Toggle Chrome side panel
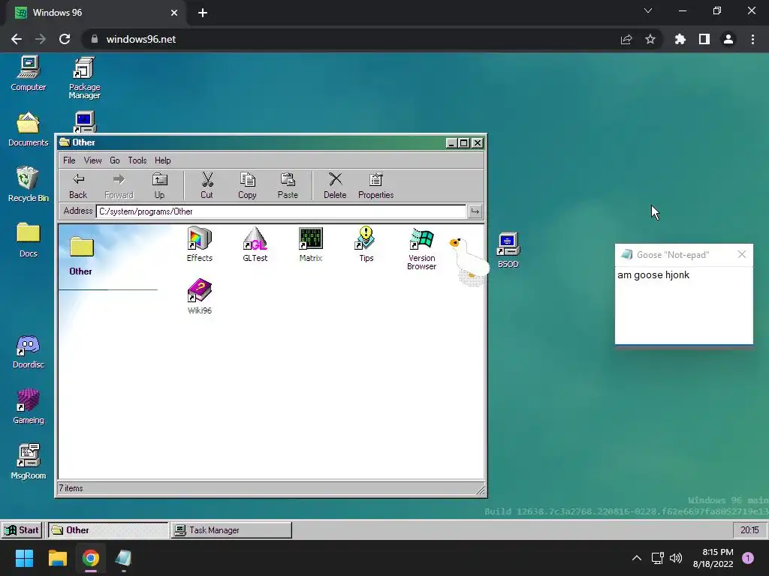This screenshot has height=576, width=769. click(704, 39)
